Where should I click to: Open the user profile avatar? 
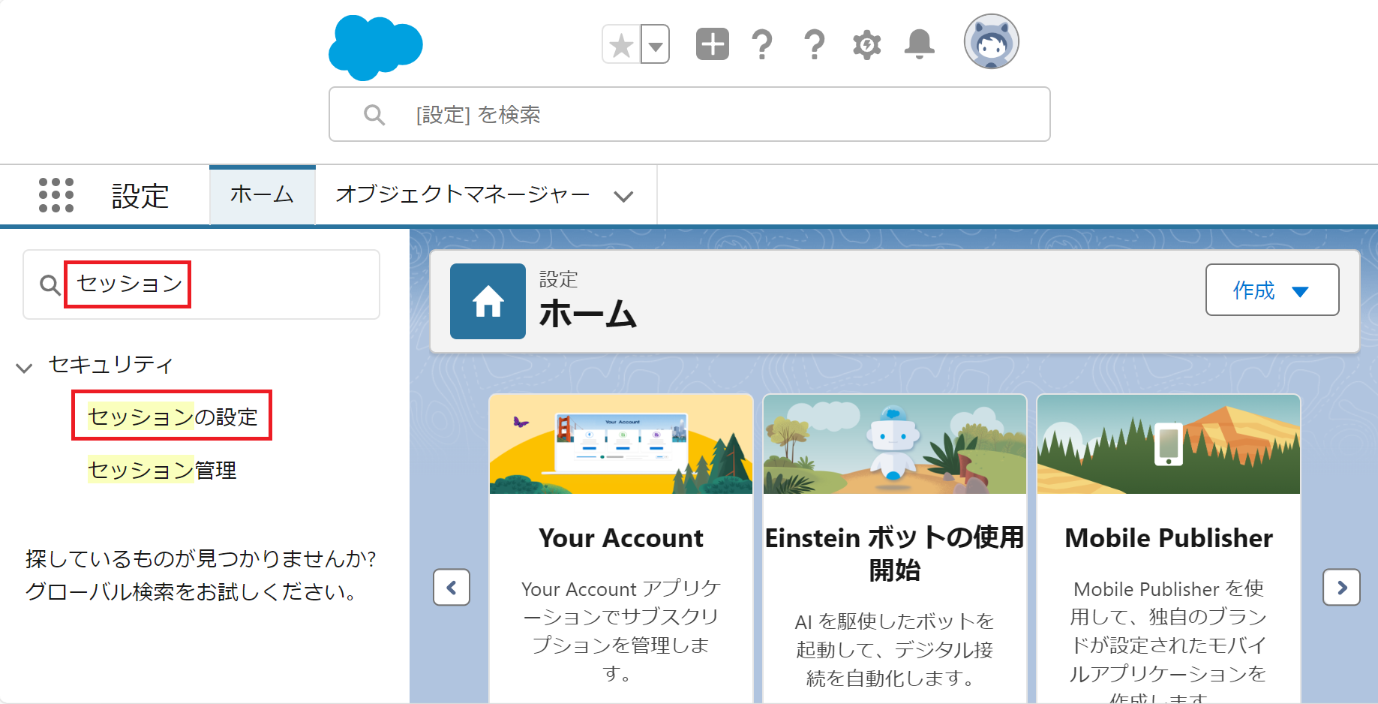991,42
